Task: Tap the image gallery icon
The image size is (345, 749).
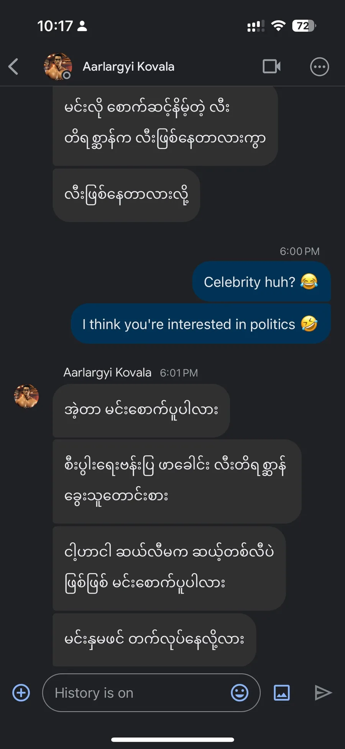Action: [x=282, y=693]
